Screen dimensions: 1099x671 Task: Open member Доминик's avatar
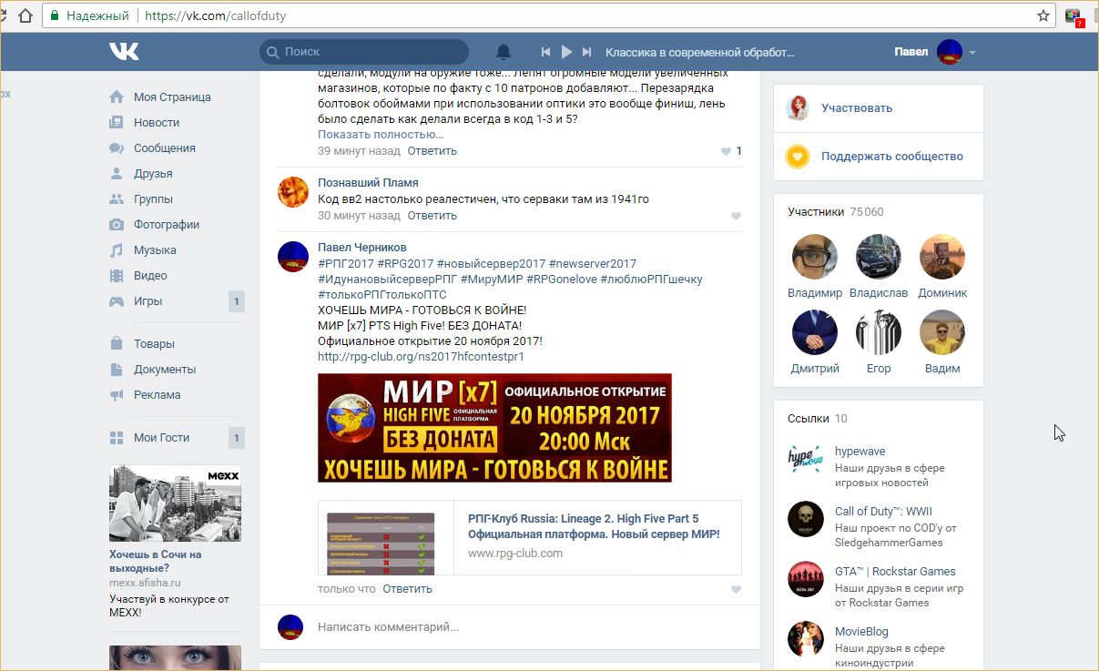tap(942, 257)
